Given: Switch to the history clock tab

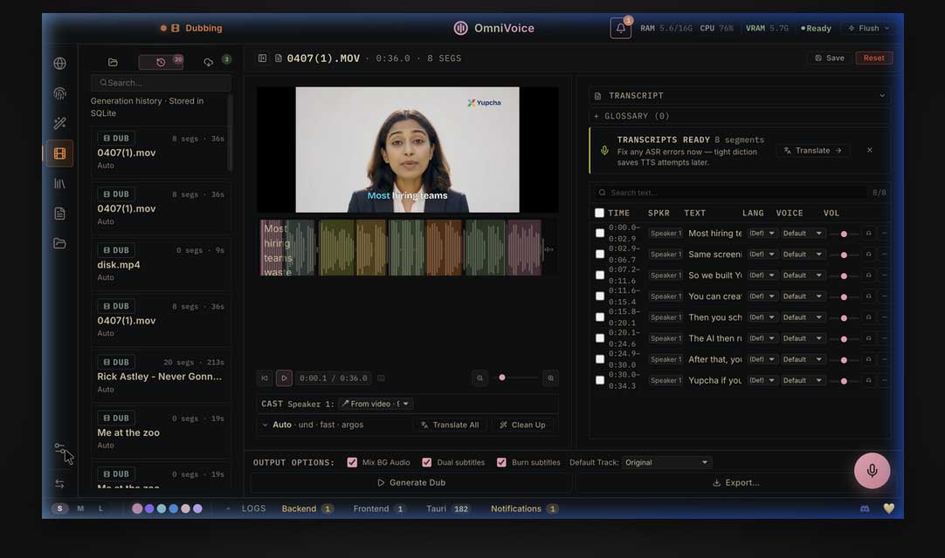Looking at the screenshot, I should coord(161,62).
